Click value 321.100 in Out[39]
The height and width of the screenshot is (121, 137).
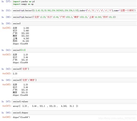(x=25, y=33)
